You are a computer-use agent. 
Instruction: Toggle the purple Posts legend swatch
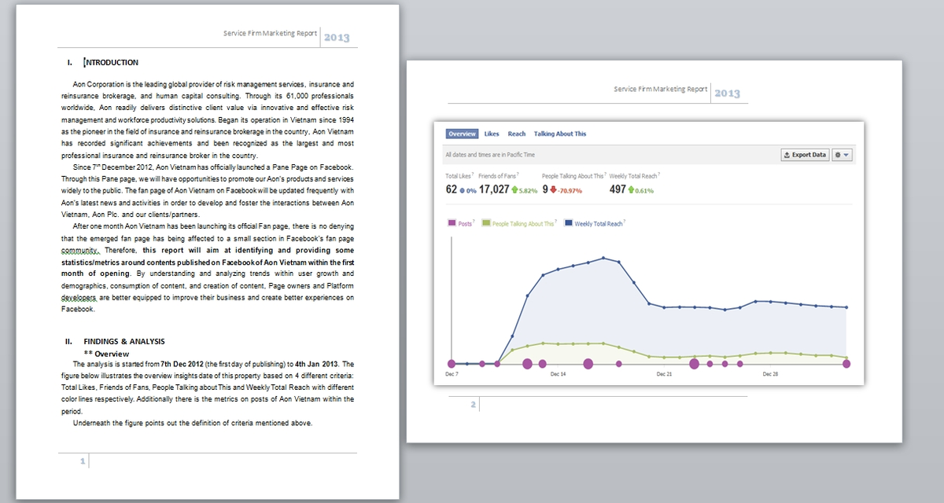452,223
